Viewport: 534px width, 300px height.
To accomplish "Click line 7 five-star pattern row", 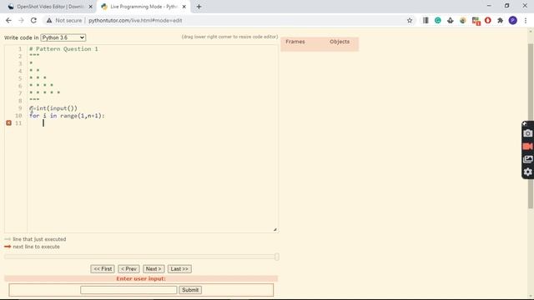I will coord(44,92).
